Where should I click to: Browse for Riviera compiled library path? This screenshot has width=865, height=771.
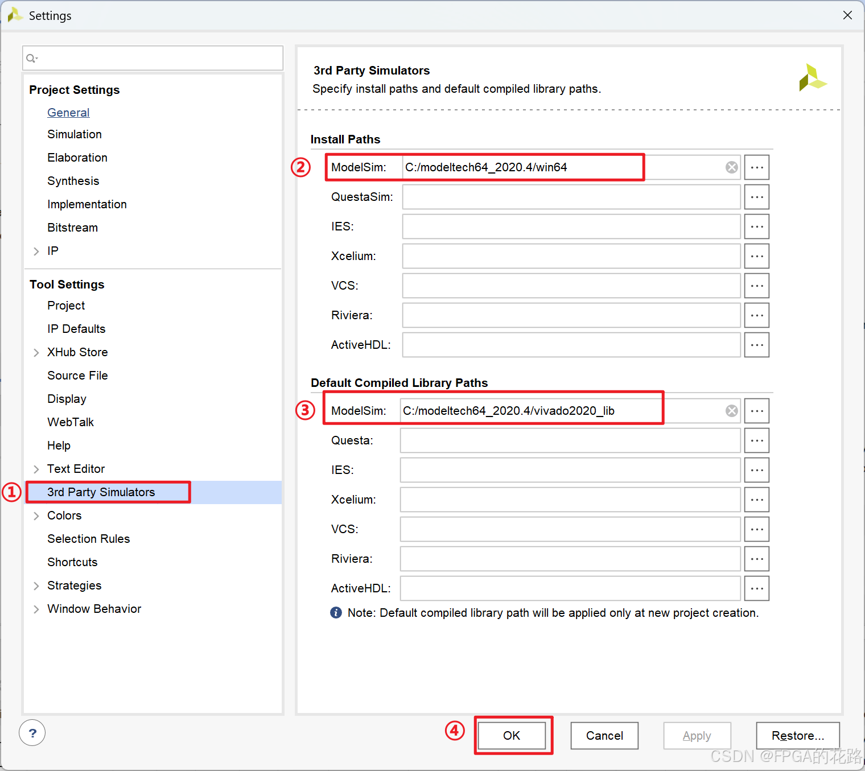click(x=757, y=559)
